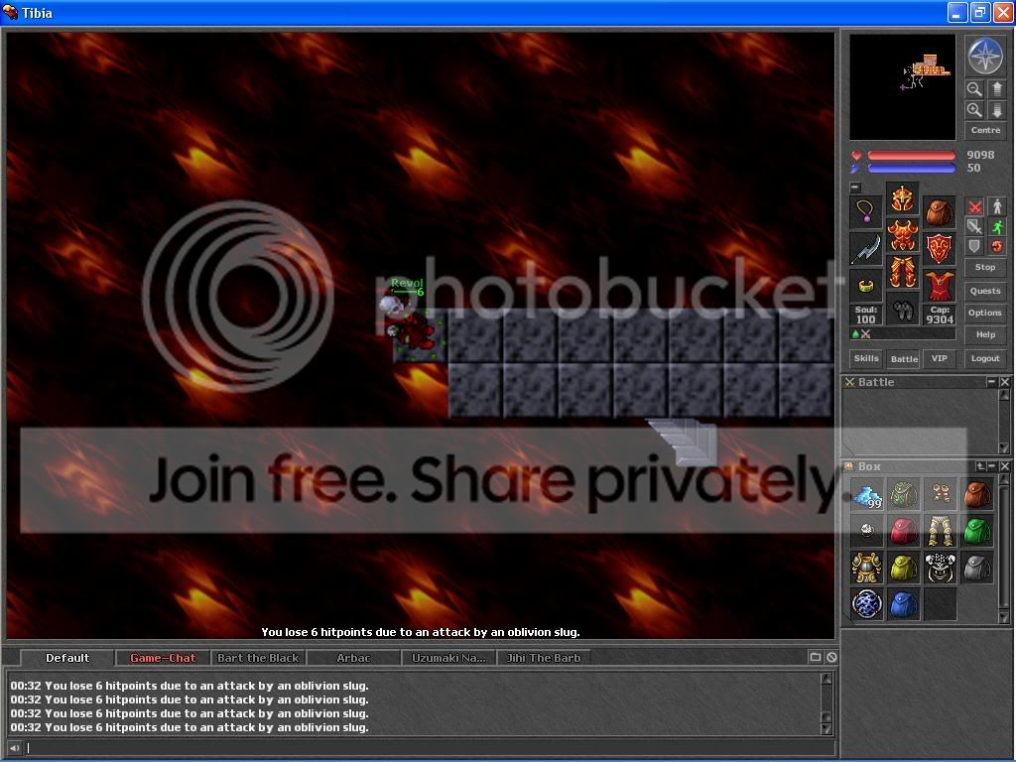Open the red backpack in Box
This screenshot has height=762, width=1016.
pos(903,532)
